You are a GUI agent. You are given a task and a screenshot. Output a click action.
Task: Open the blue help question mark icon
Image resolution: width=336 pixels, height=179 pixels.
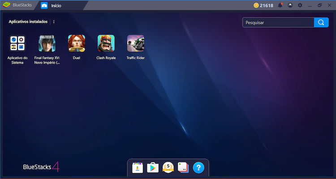coord(198,168)
